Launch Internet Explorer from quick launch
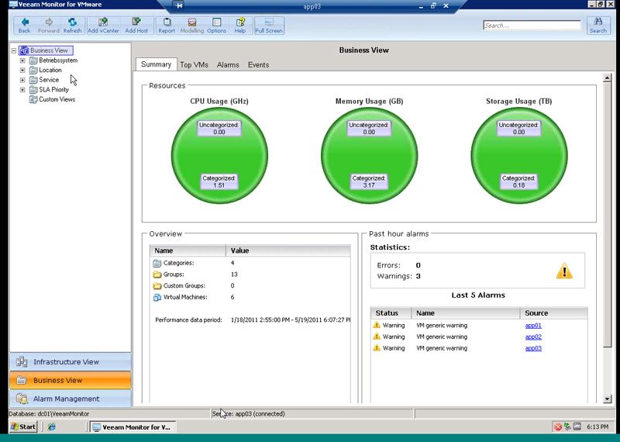 point(51,426)
